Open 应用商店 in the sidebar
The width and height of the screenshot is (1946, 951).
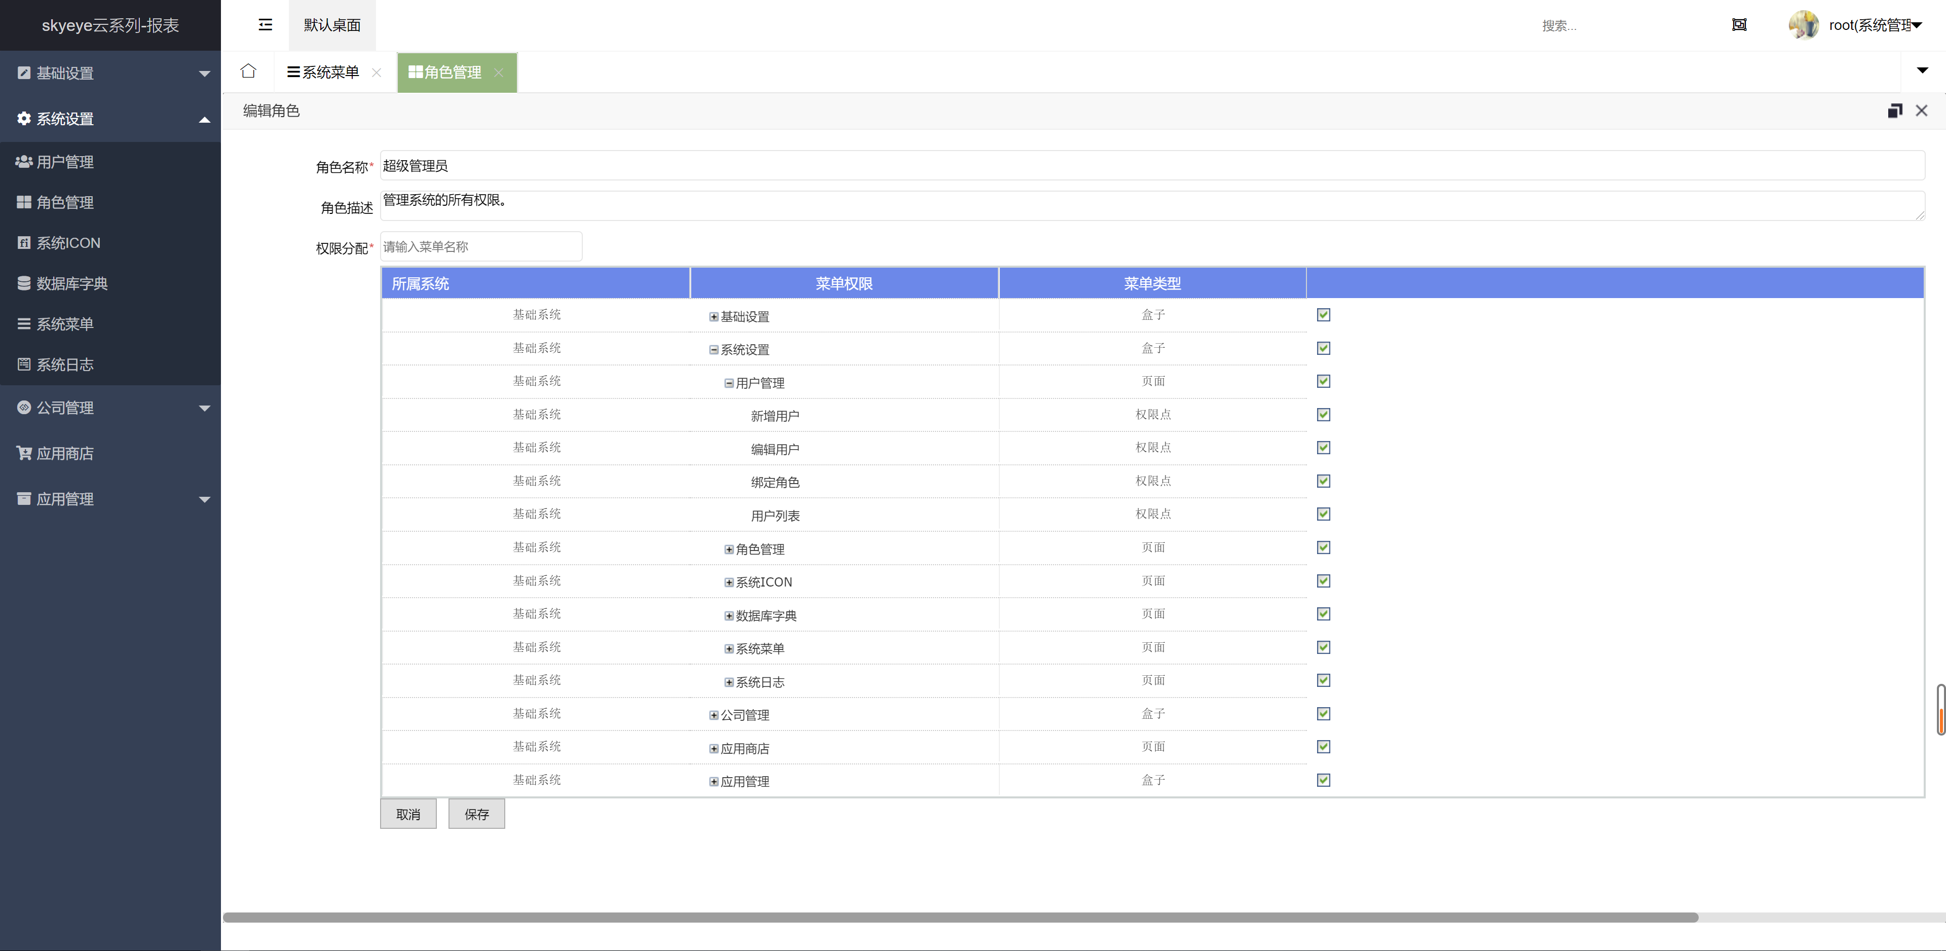[65, 454]
